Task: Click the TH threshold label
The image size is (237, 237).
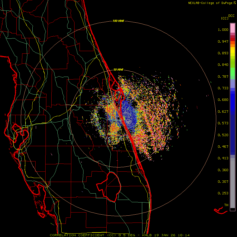Action: 226,205
